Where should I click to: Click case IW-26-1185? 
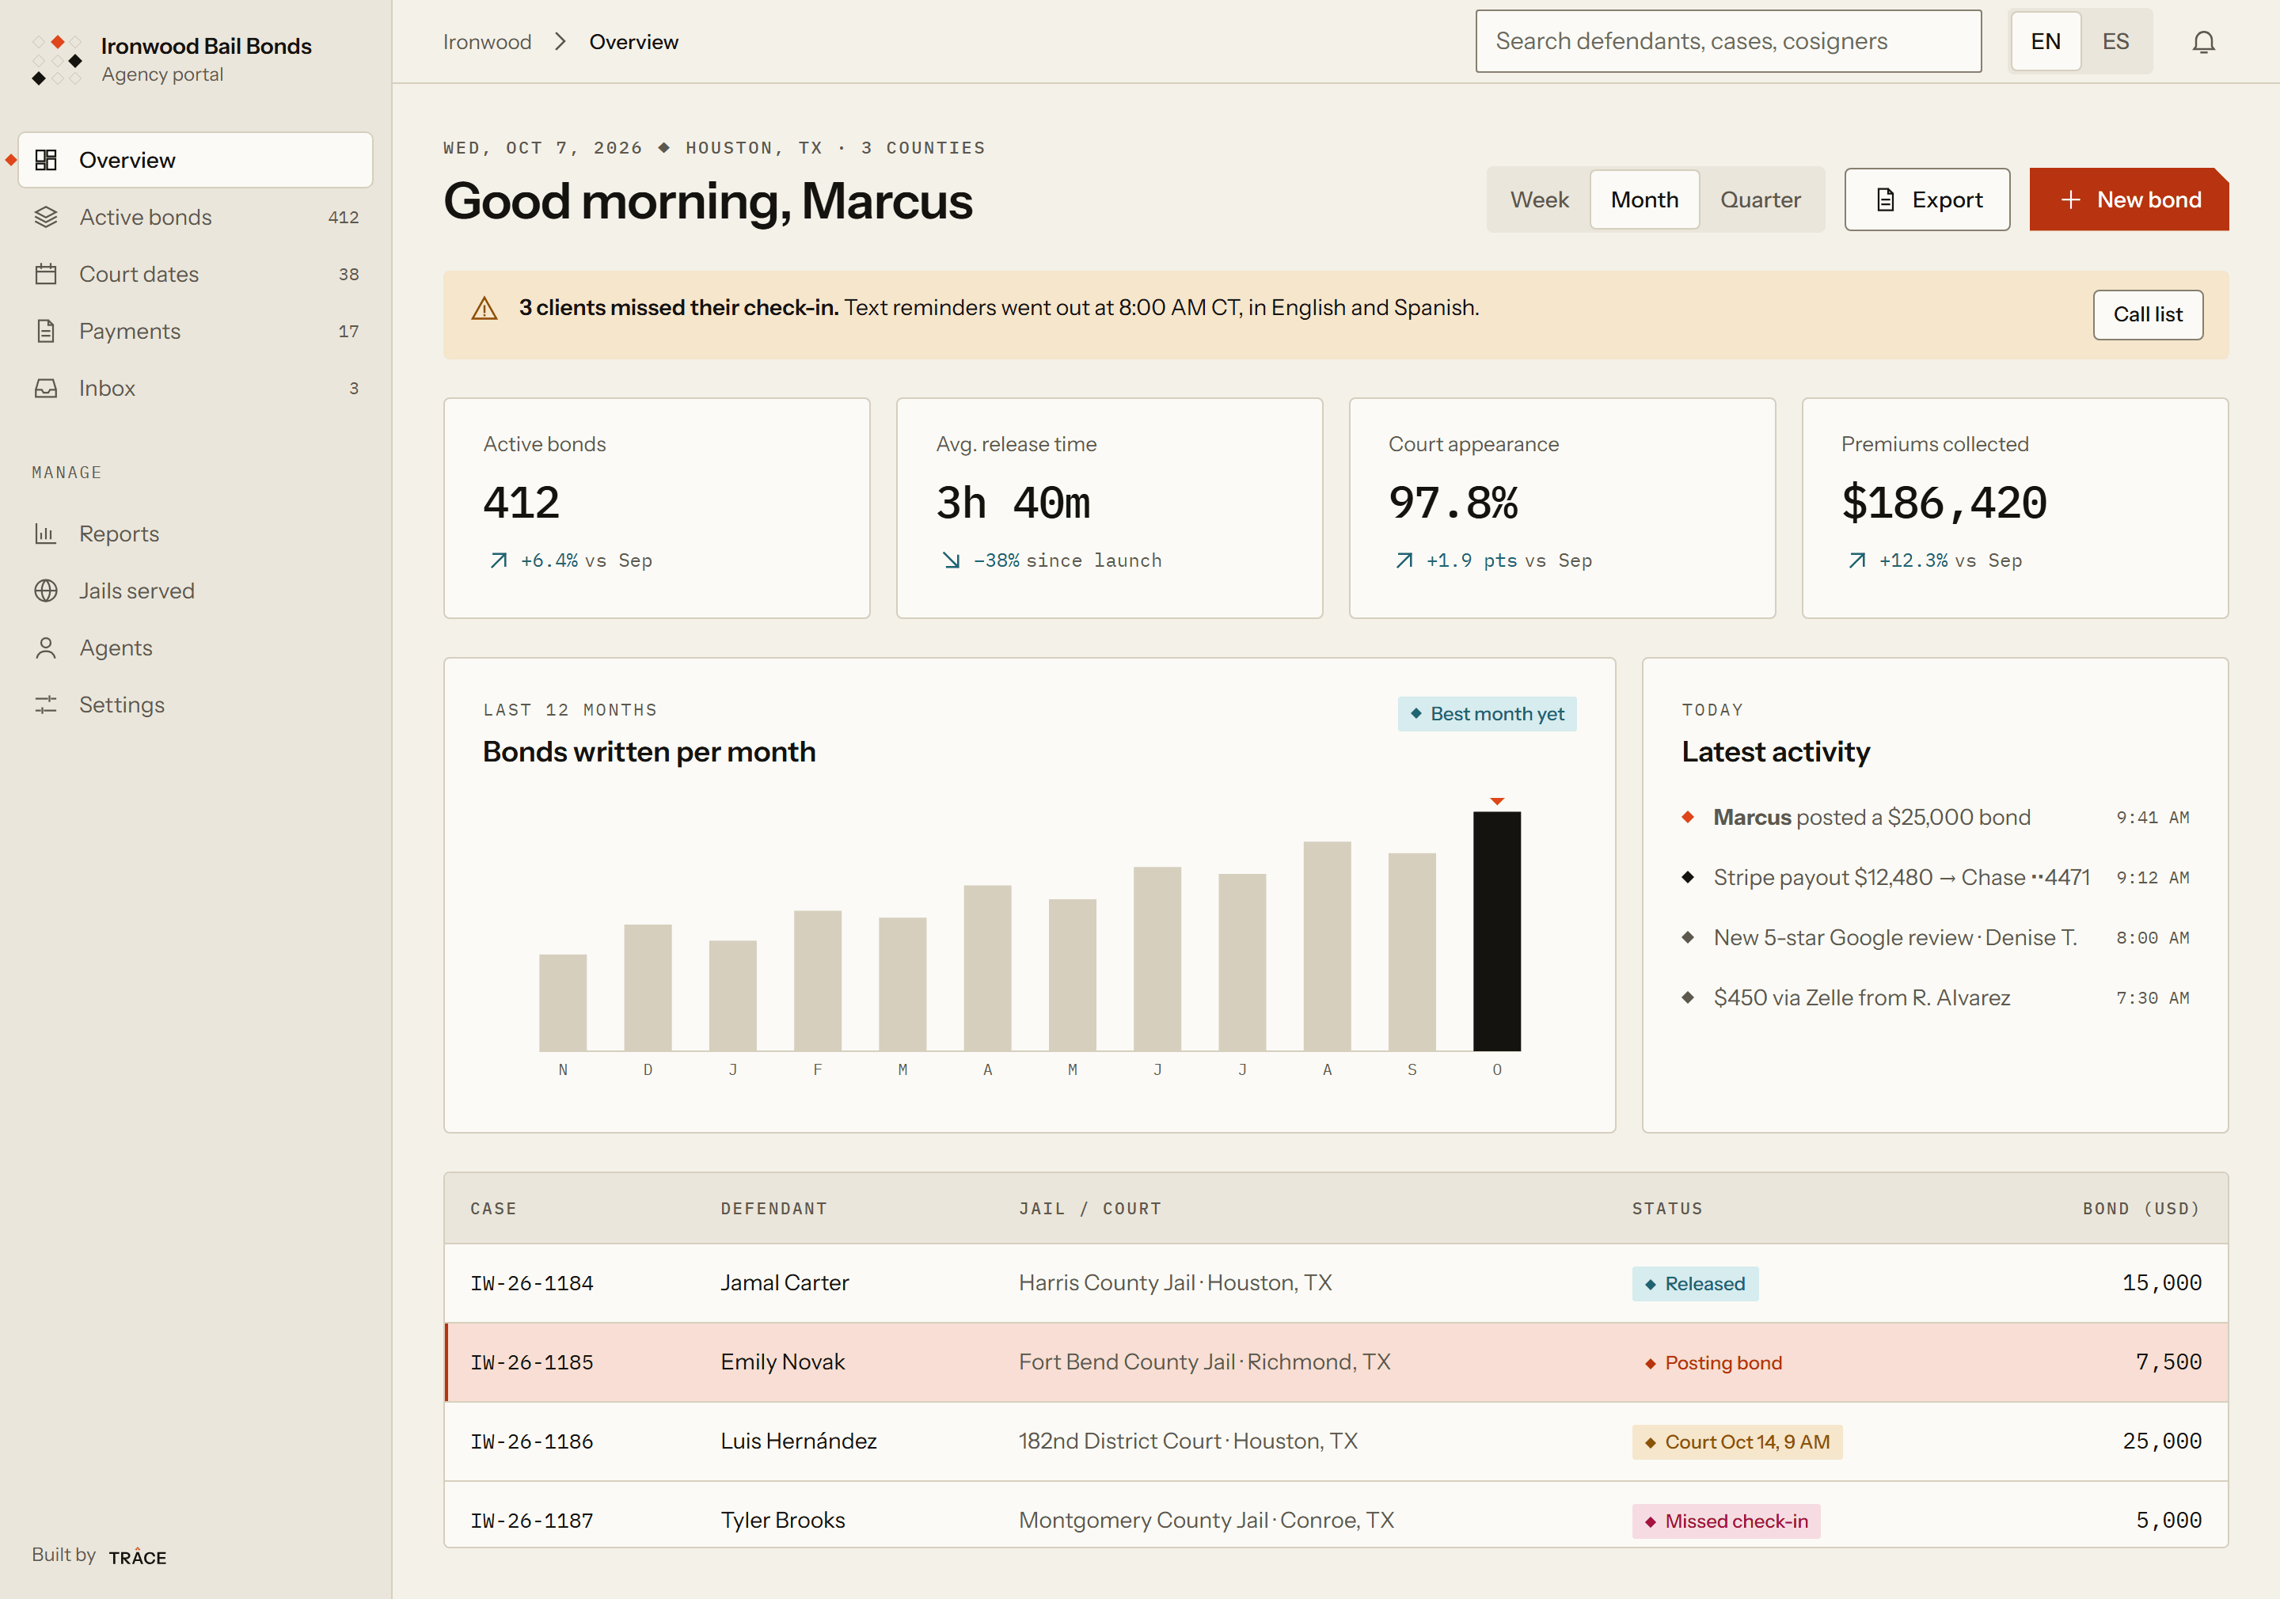tap(531, 1362)
